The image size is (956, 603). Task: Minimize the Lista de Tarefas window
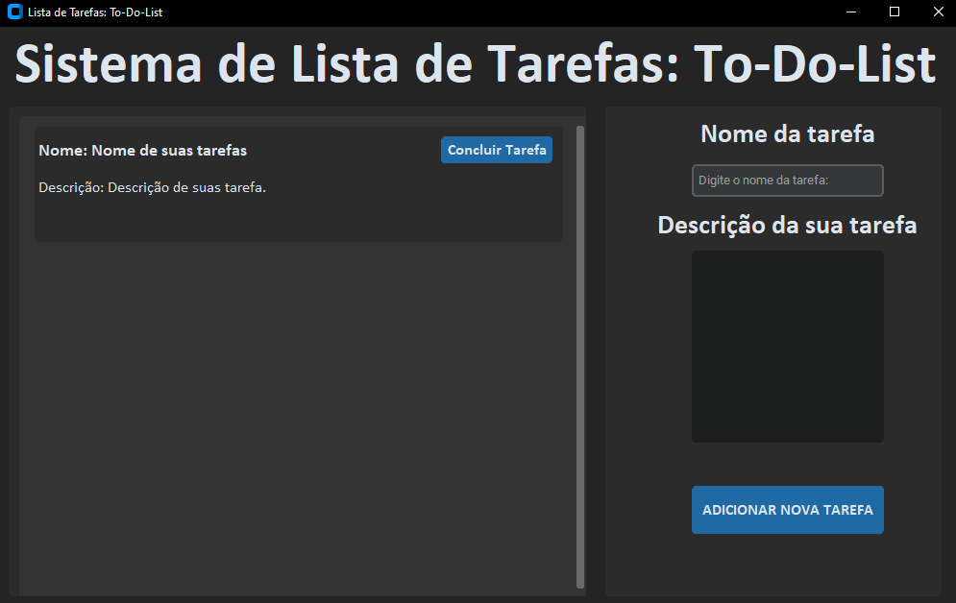851,12
